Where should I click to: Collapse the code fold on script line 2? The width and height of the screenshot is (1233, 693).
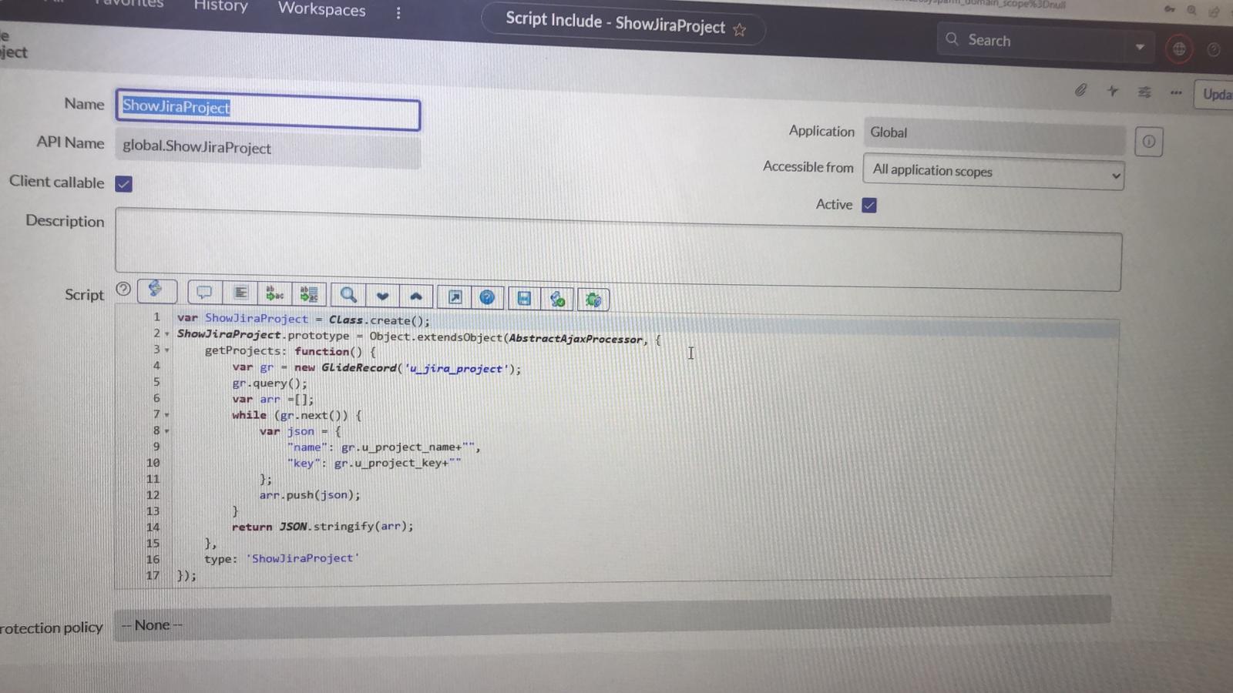click(167, 334)
